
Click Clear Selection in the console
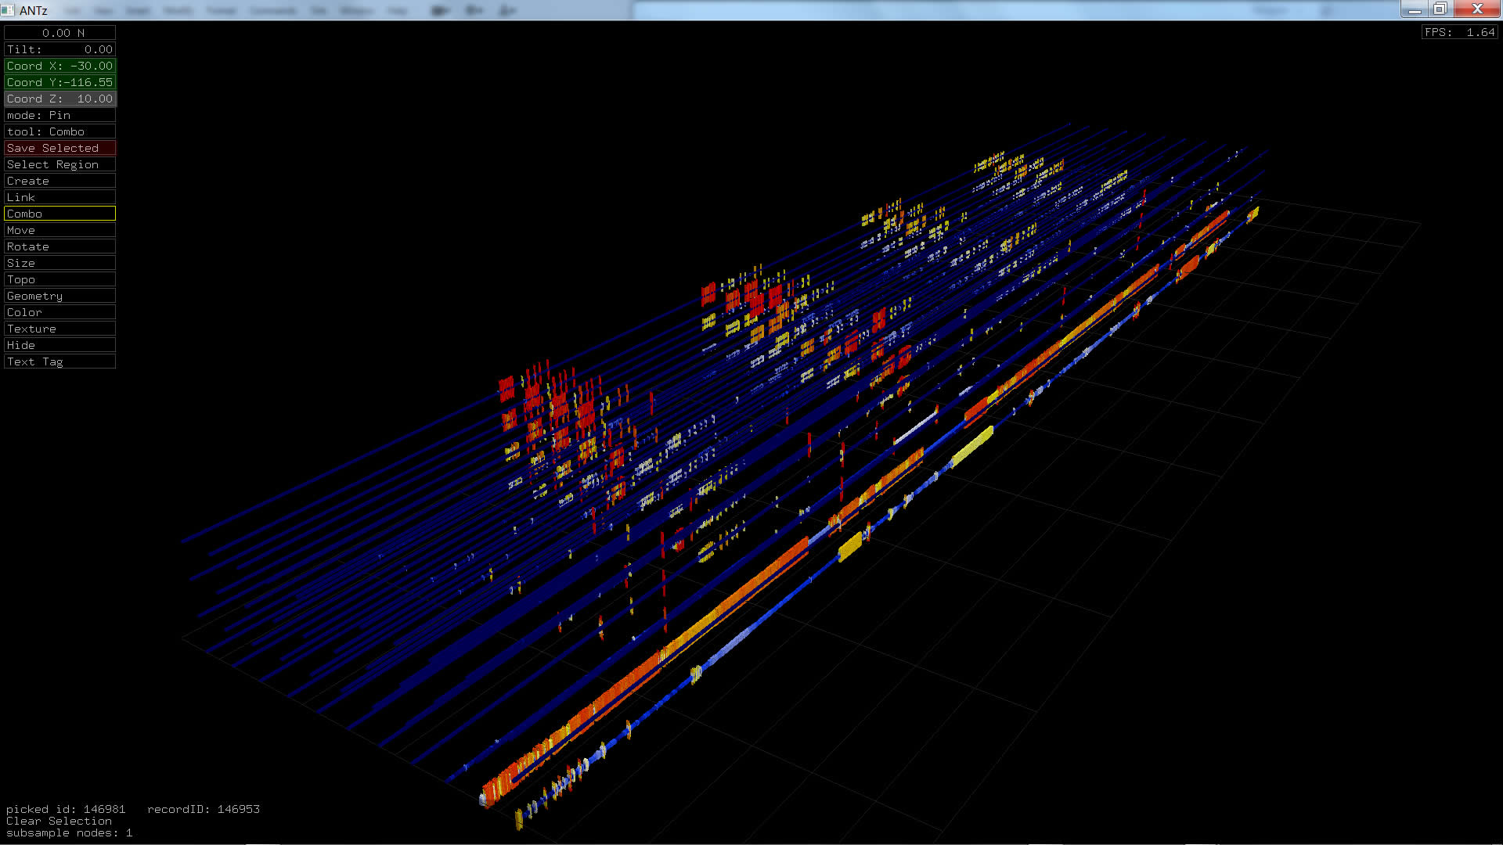59,821
